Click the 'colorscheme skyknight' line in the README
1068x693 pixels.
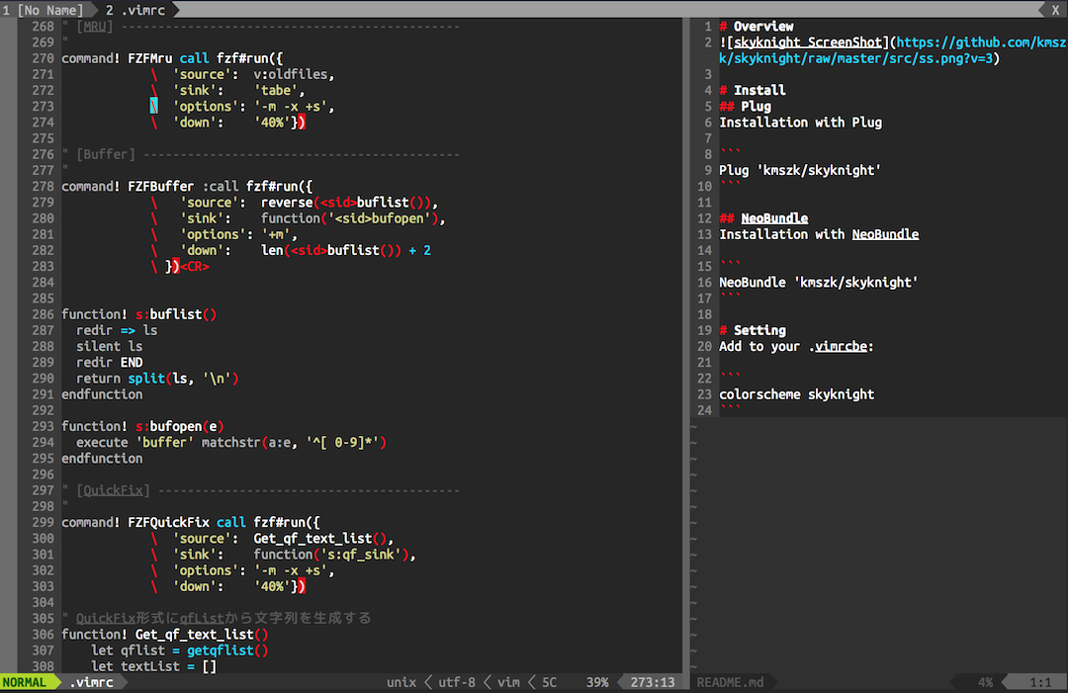[x=796, y=394]
